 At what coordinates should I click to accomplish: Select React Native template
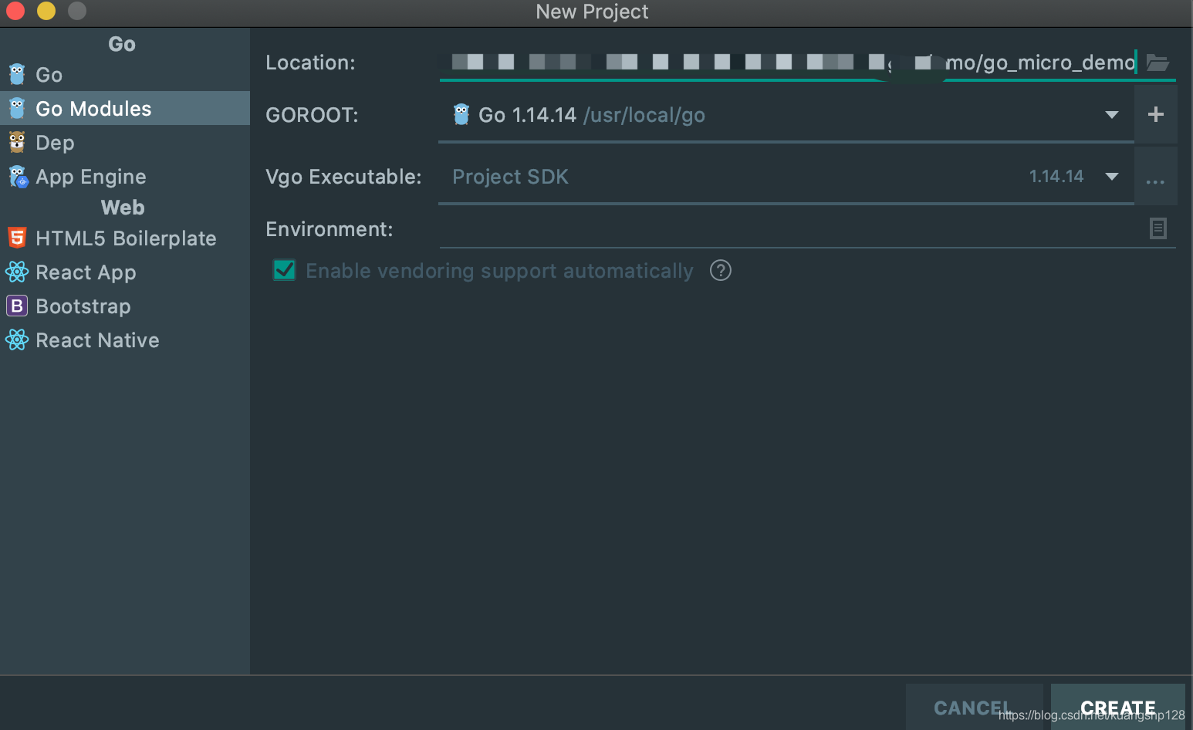pyautogui.click(x=124, y=340)
